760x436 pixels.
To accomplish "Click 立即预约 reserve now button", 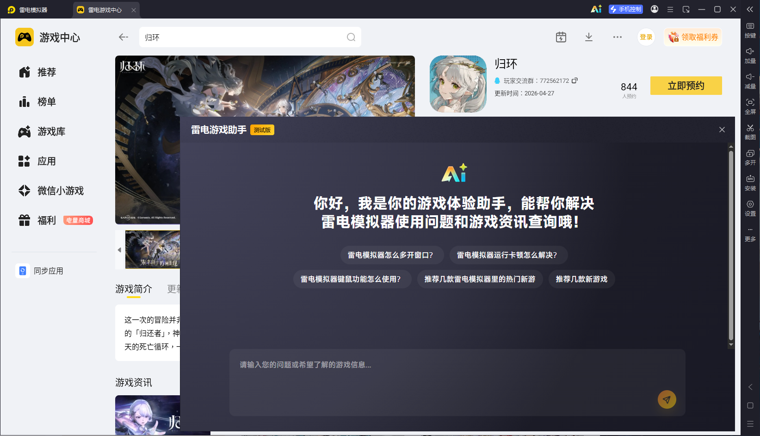I will click(686, 86).
